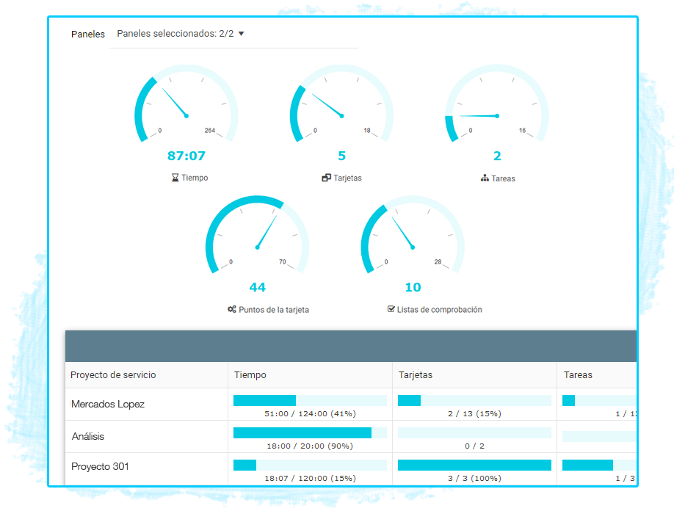Click Proyecto 301 cards progress bar

point(474,465)
